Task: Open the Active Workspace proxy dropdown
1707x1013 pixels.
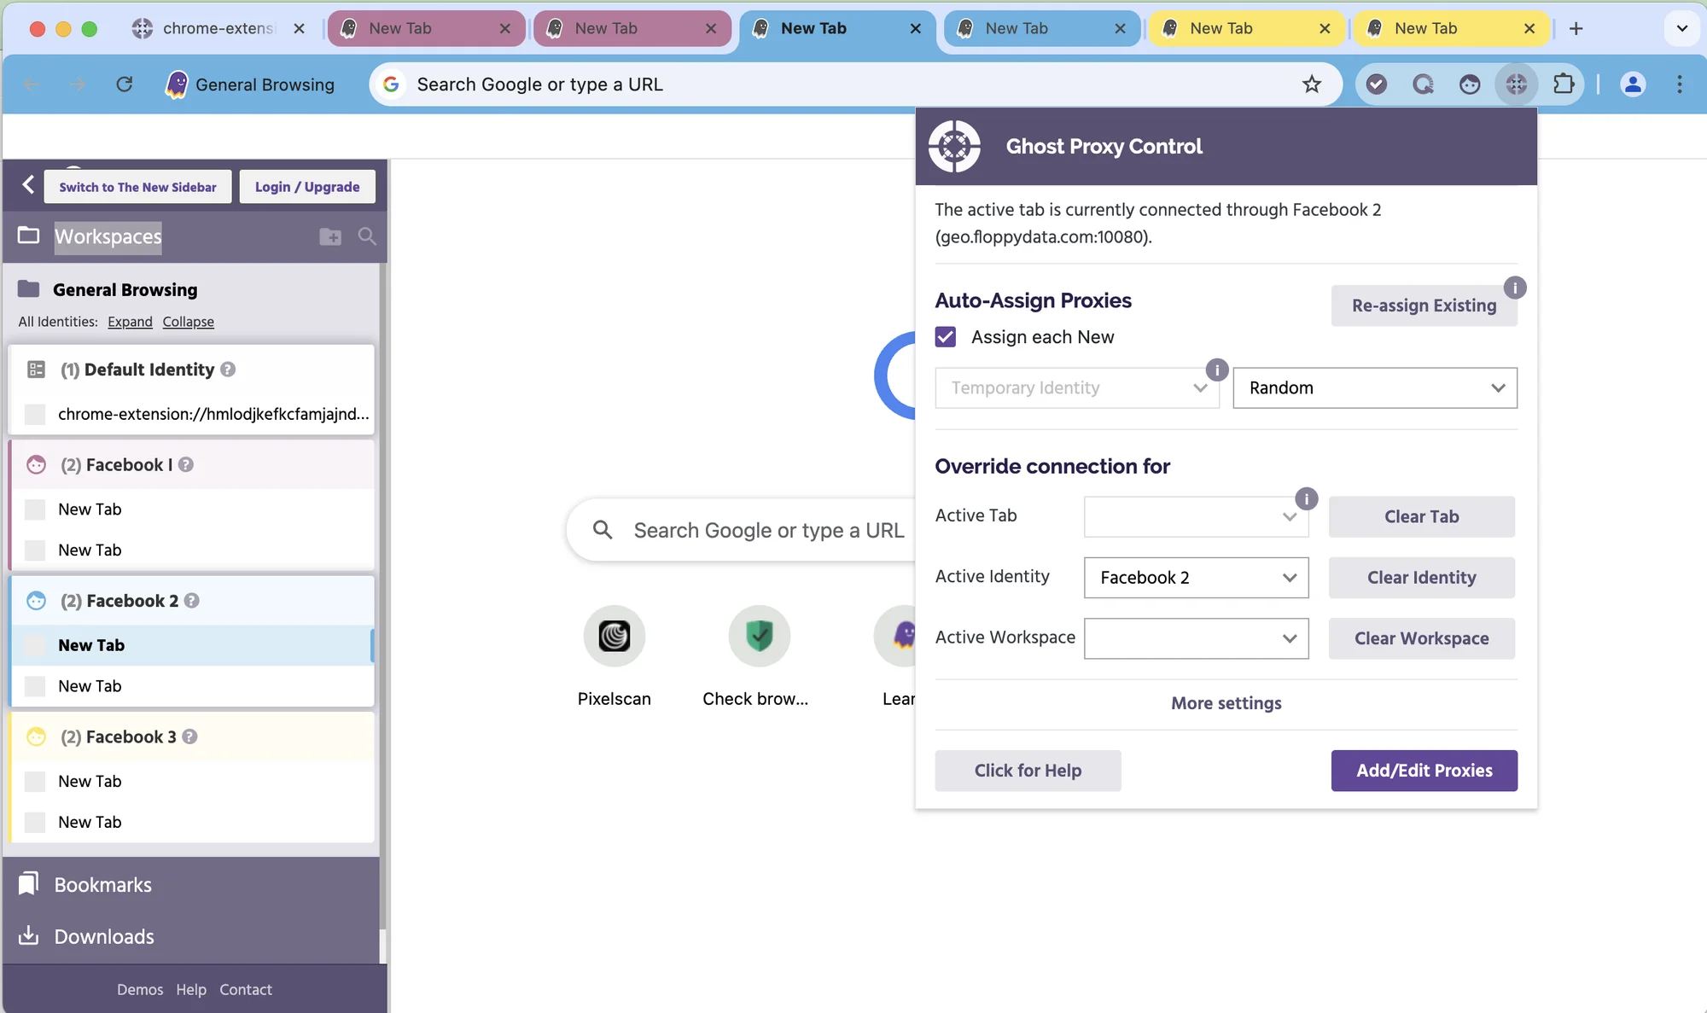Action: coord(1196,638)
